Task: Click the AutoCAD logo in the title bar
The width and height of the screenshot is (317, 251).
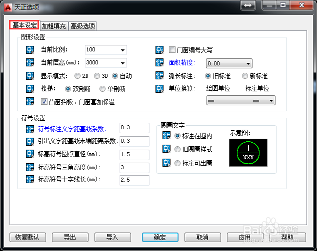Action: (8, 7)
